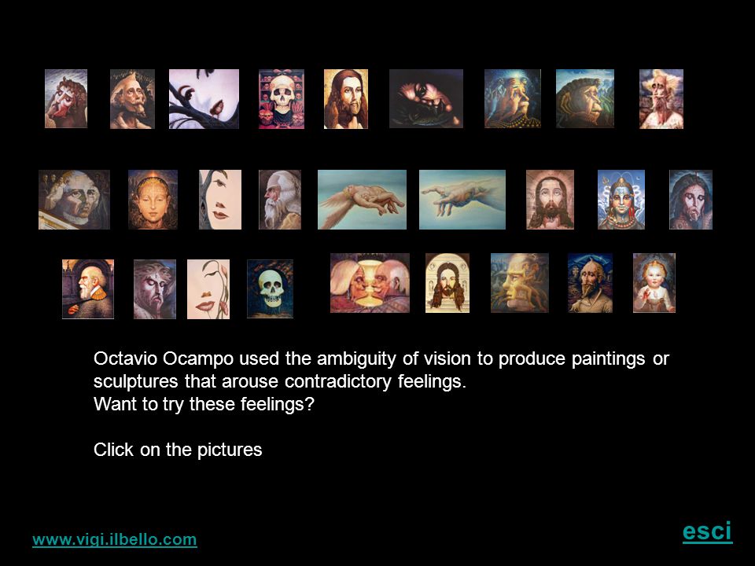The width and height of the screenshot is (755, 566).
Task: Click the esci exit link
Action: tap(707, 531)
